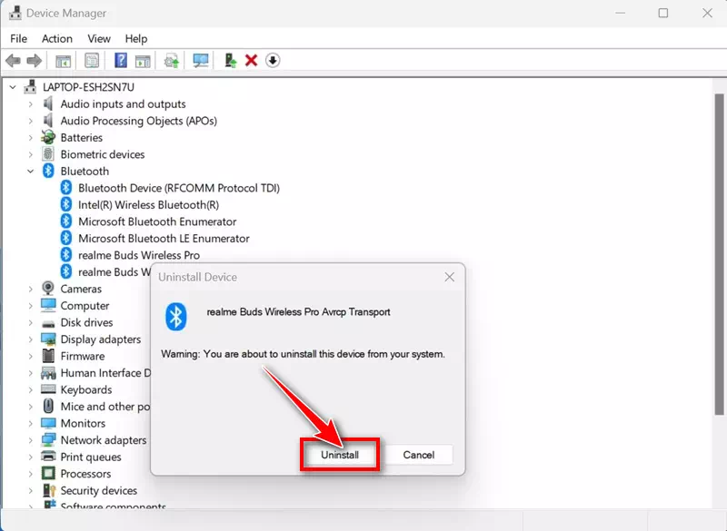Screen dimensions: 727x531
Task: Expand the Processors node
Action: 31,474
